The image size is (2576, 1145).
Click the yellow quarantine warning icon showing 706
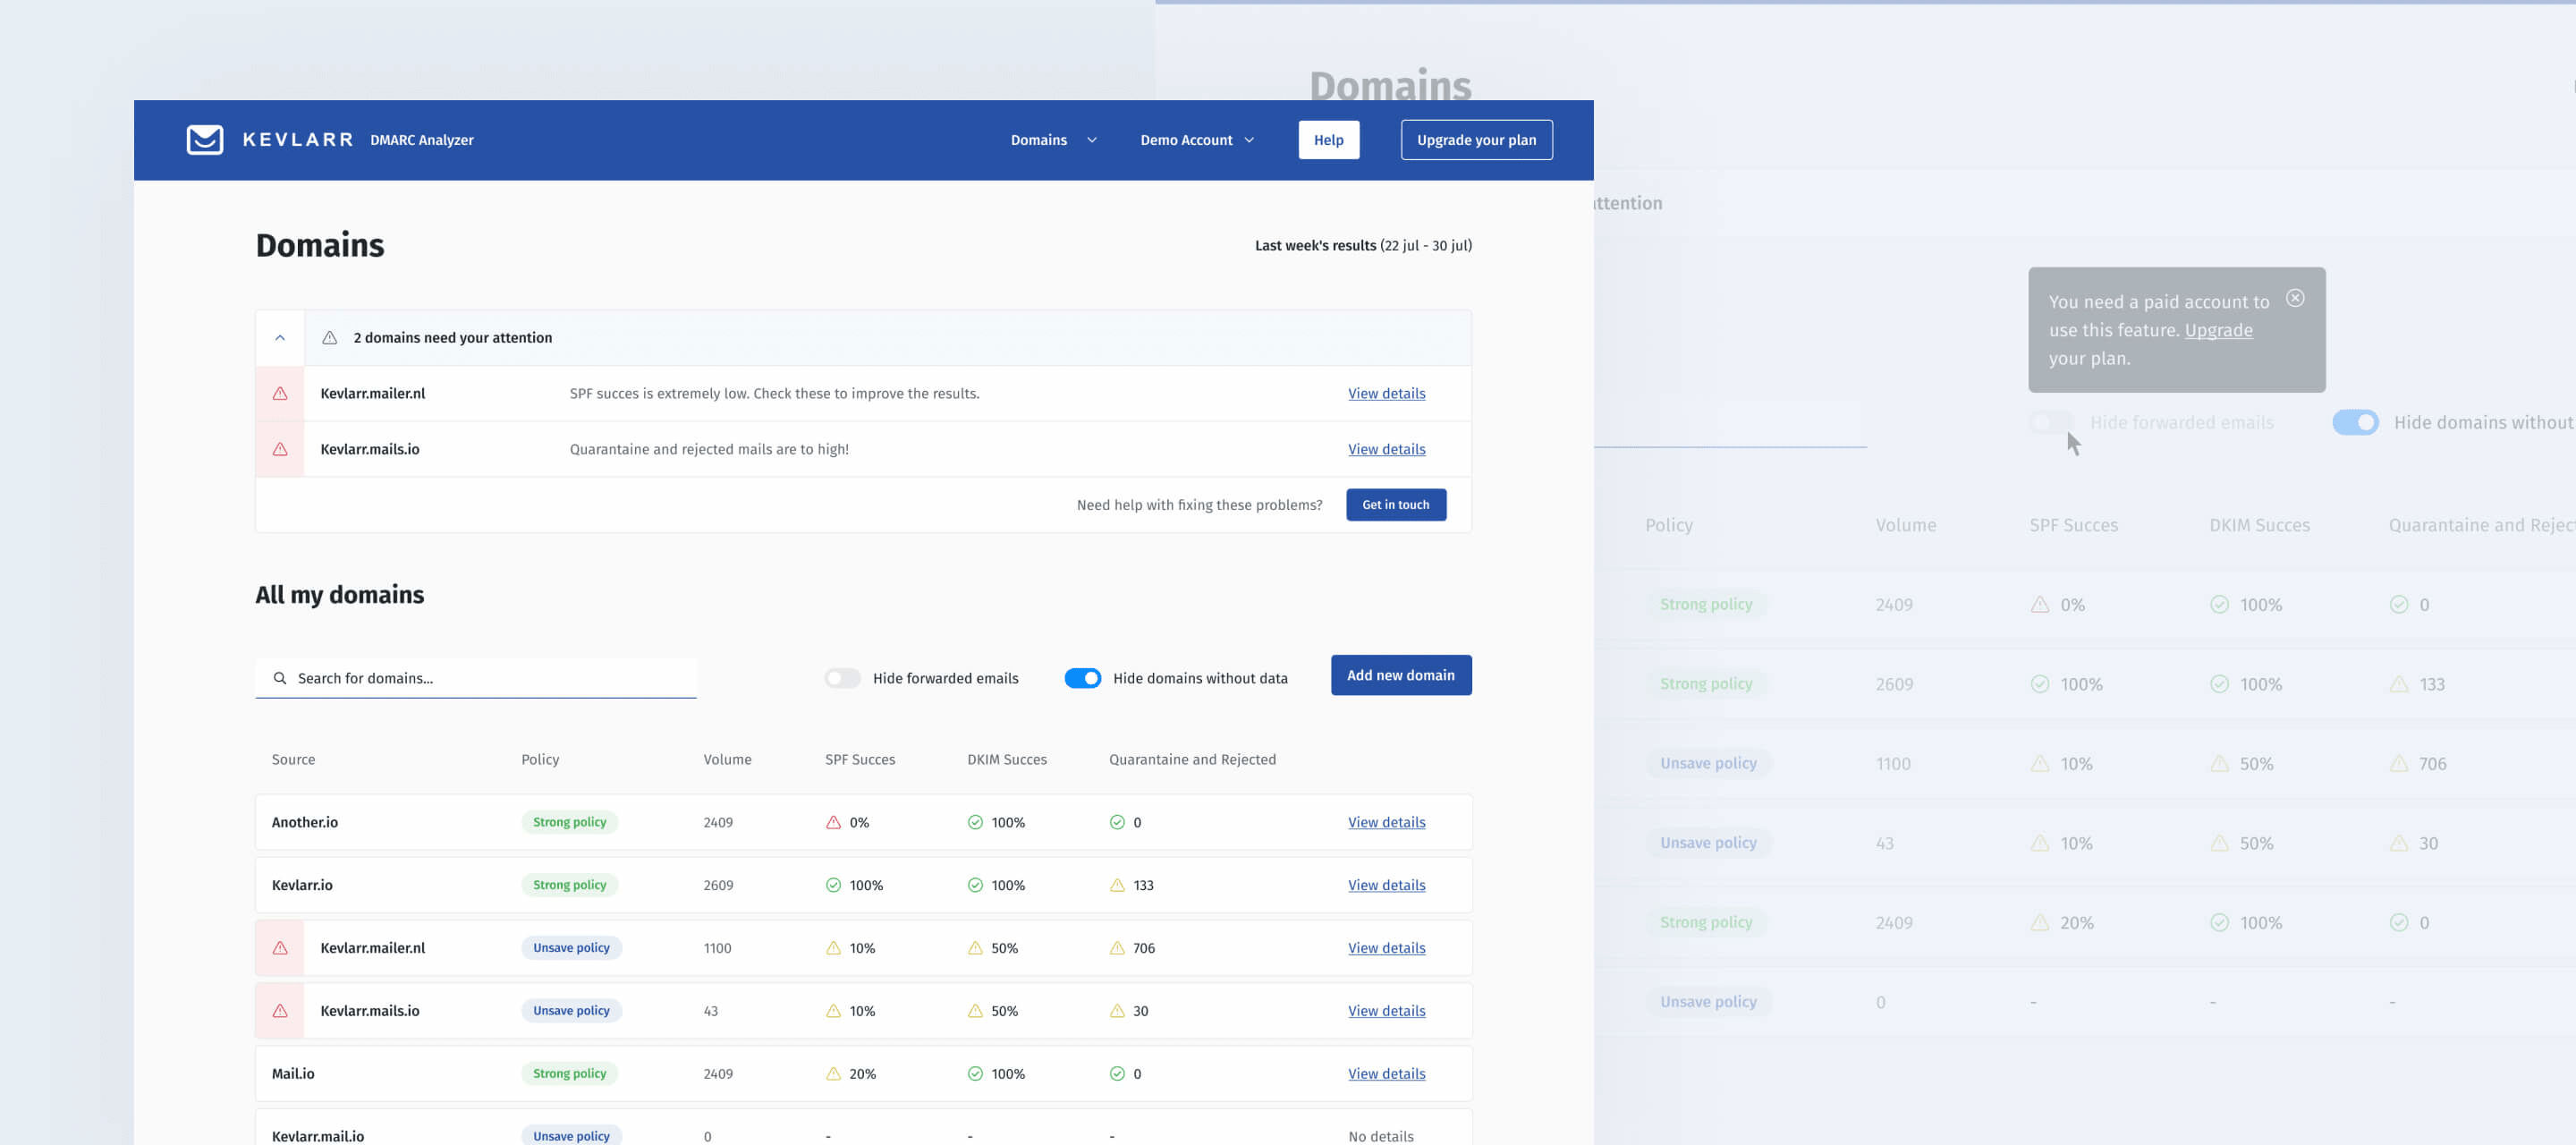[x=1117, y=949]
